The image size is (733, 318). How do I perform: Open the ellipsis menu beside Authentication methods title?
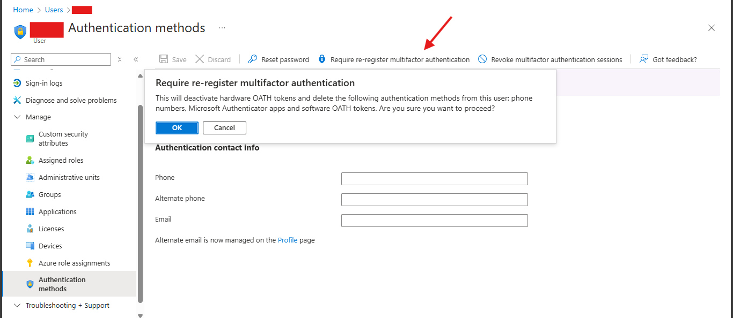[222, 27]
